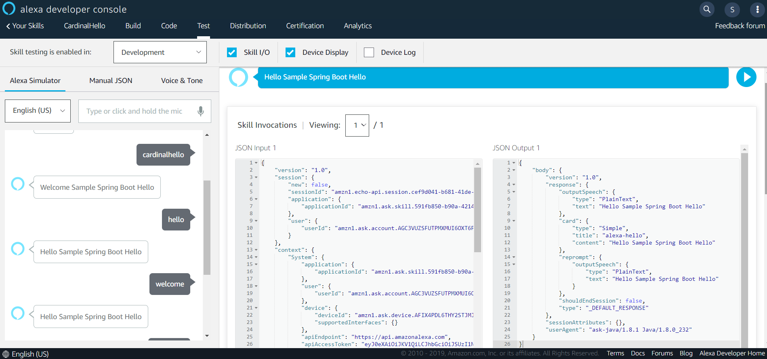
Task: Go to the Build tab
Action: coord(133,26)
